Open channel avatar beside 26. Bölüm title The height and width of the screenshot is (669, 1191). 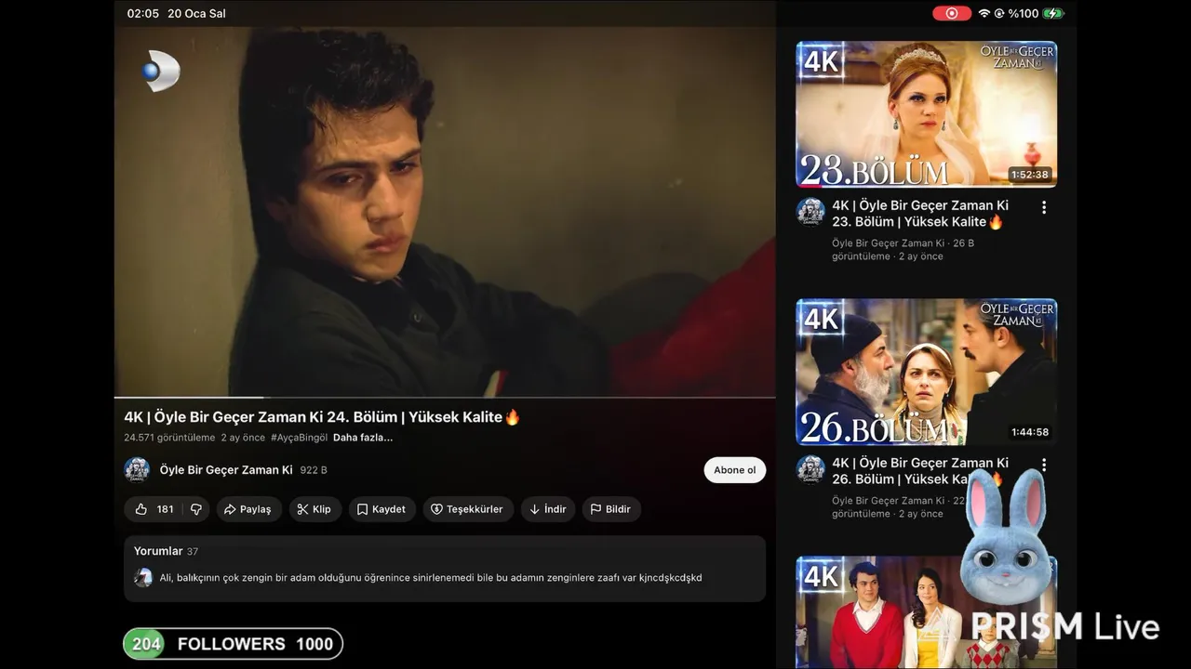point(810,469)
